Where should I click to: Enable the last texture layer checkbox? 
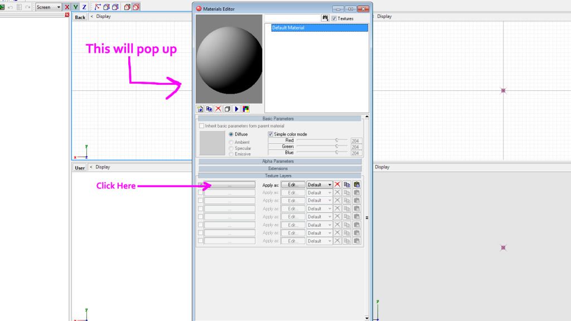[x=200, y=241]
